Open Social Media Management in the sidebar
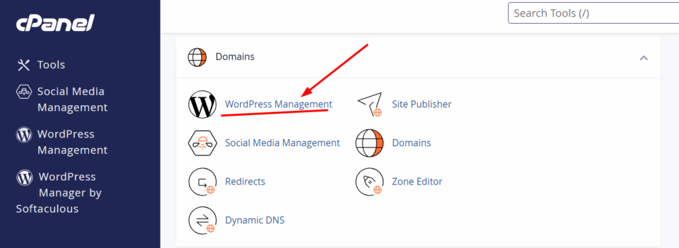Image resolution: width=679 pixels, height=248 pixels. point(72,99)
